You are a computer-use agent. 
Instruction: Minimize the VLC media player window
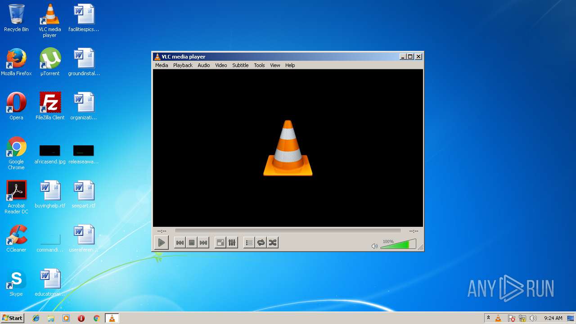[x=403, y=56]
